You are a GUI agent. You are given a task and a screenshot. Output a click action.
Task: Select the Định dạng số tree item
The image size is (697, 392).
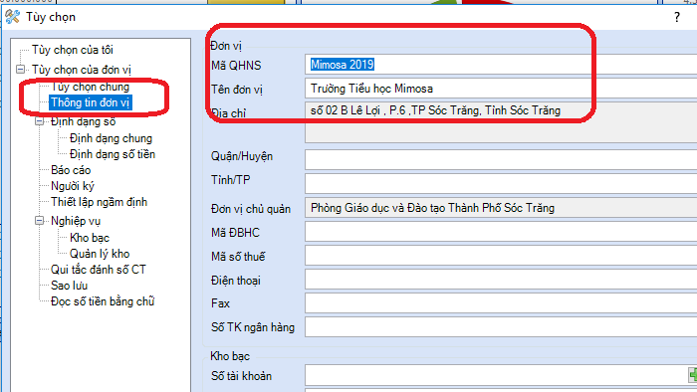click(x=83, y=121)
